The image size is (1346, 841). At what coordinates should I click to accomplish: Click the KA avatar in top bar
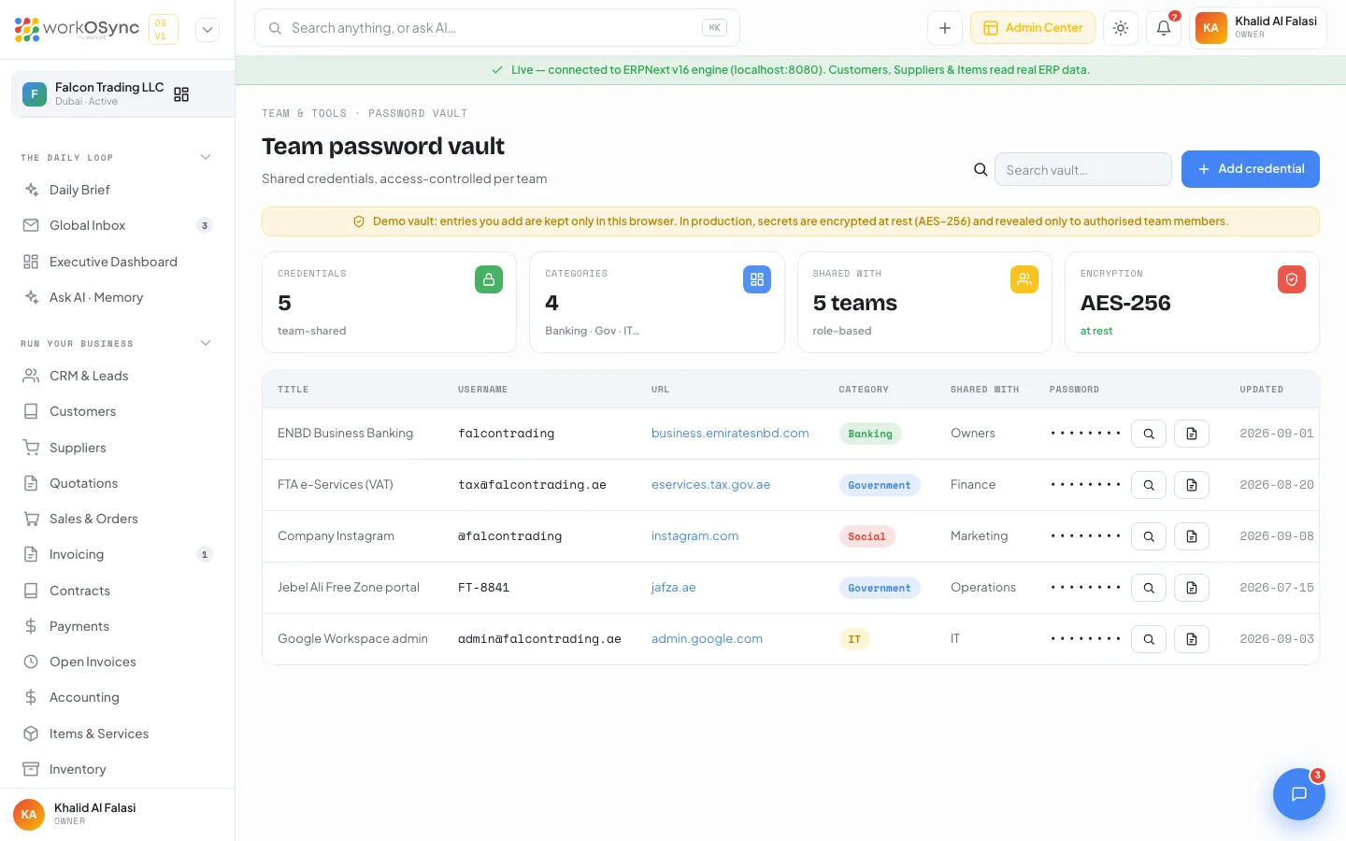pyautogui.click(x=1211, y=28)
